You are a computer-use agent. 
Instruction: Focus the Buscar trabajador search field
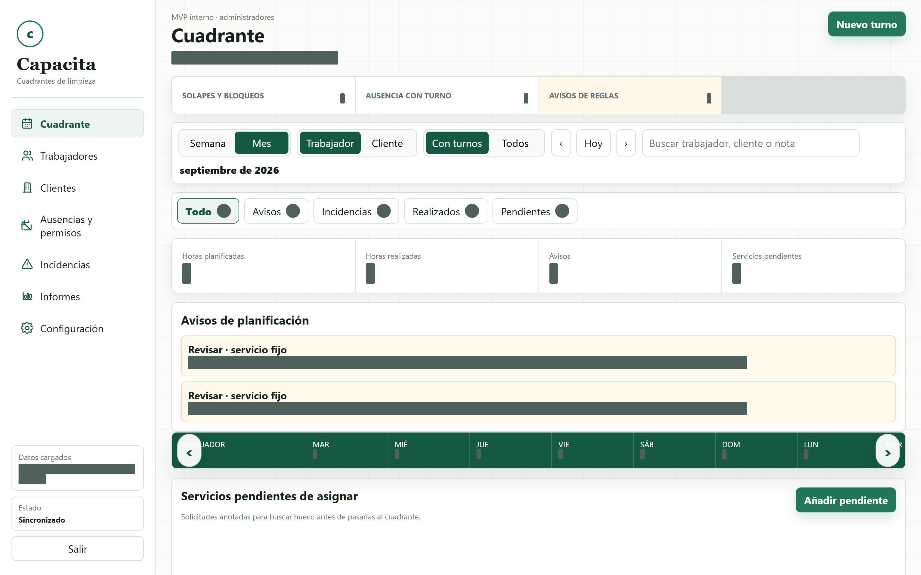pos(751,143)
